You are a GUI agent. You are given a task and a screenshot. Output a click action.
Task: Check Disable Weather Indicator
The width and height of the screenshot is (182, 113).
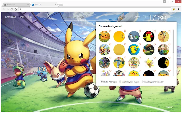pos(142,82)
